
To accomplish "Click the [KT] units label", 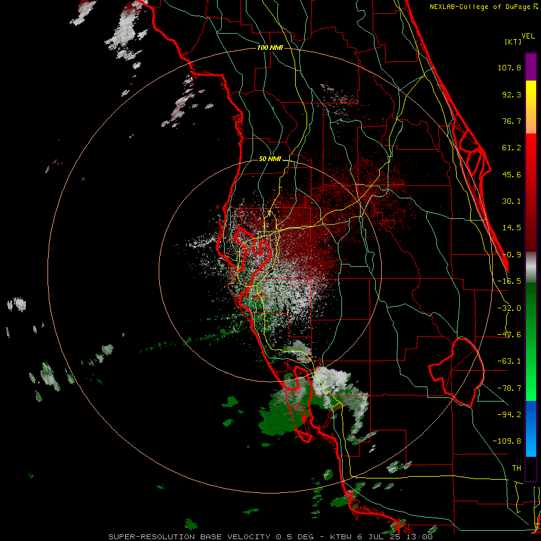I will pos(513,41).
